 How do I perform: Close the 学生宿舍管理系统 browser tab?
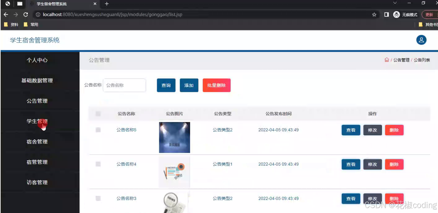point(95,4)
